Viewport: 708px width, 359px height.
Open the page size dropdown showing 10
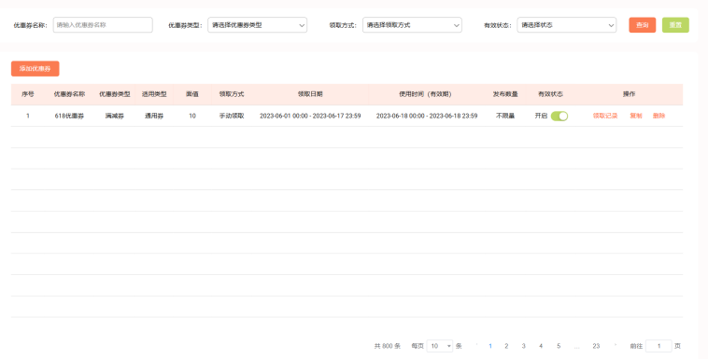tap(439, 346)
